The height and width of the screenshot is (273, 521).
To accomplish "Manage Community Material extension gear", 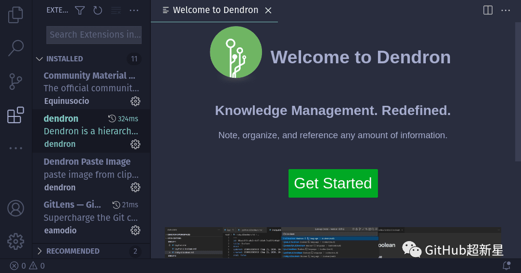I will coord(135,101).
